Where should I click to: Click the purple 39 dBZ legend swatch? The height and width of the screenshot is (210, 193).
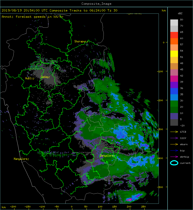[x=174, y=85]
